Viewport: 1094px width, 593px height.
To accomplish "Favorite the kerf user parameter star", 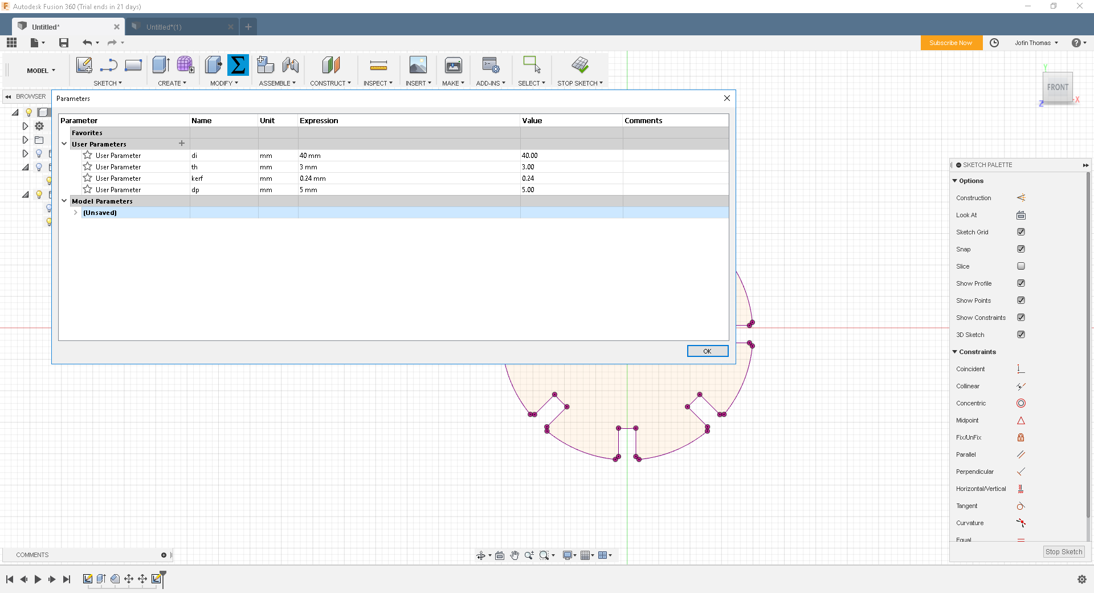I will (87, 178).
